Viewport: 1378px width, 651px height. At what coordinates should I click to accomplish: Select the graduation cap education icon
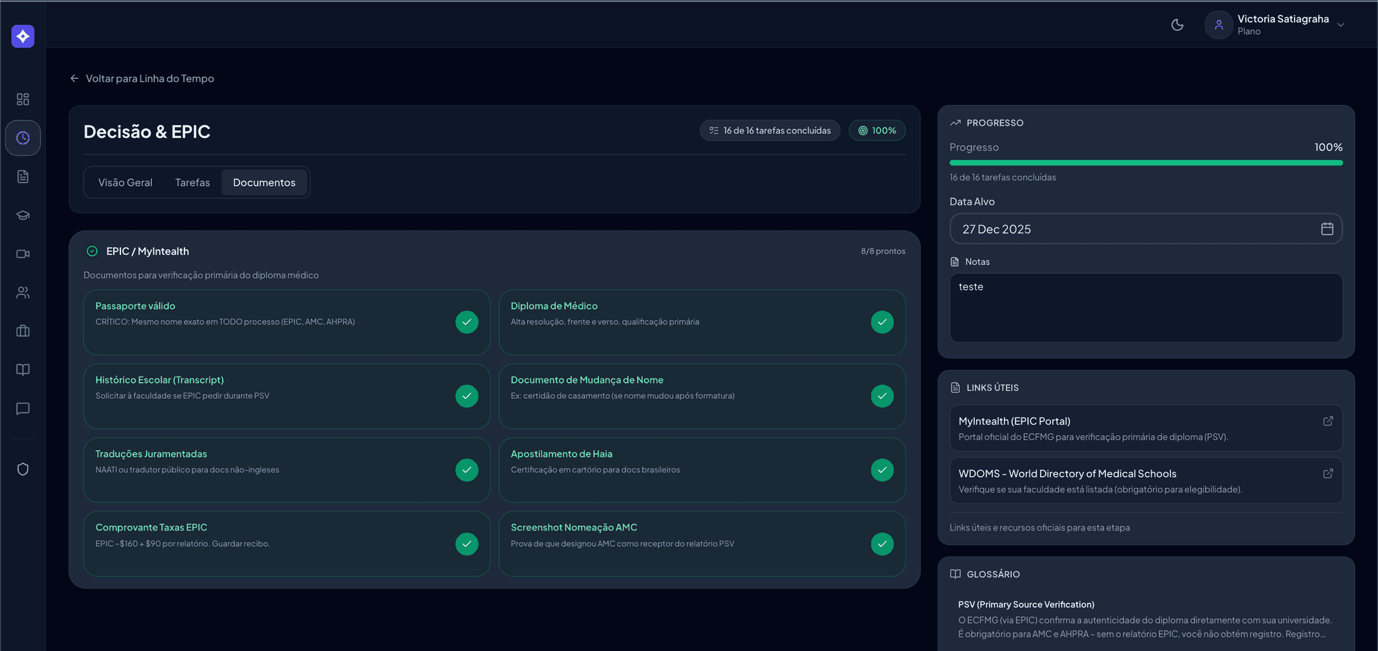22,215
